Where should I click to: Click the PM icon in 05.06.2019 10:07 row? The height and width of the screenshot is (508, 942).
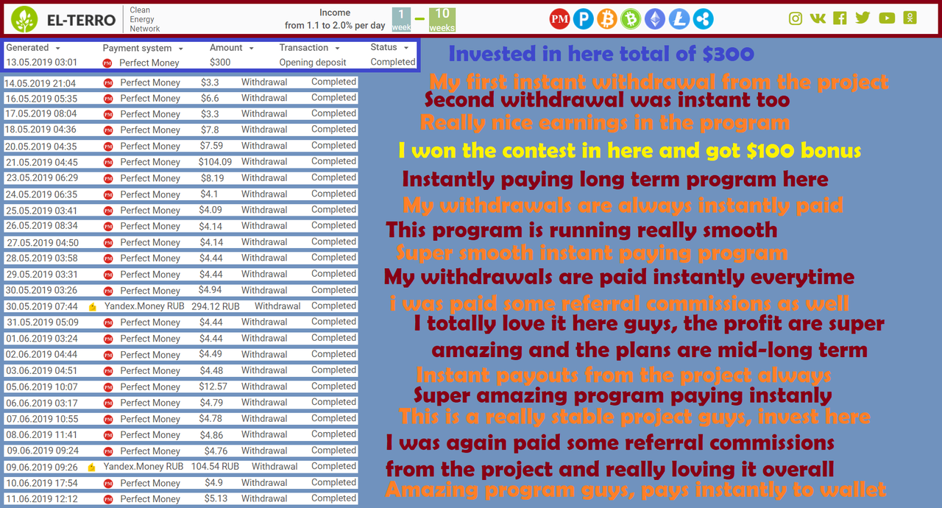coord(108,387)
